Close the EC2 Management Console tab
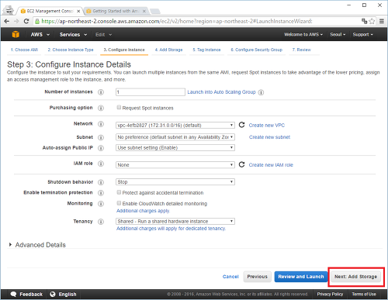 [x=78, y=11]
